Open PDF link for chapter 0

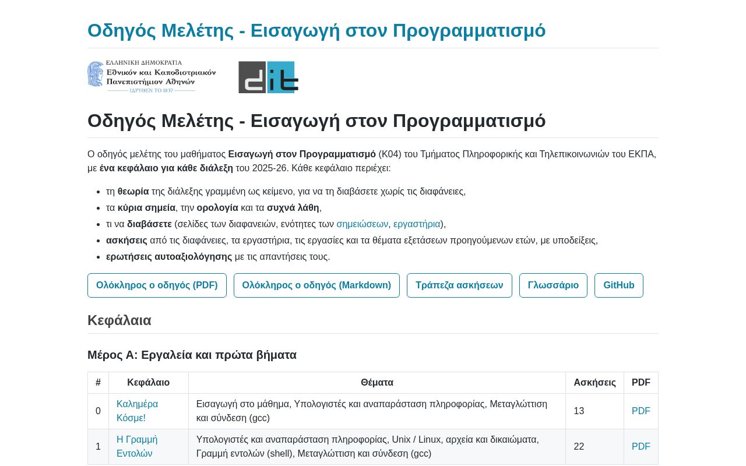(641, 411)
